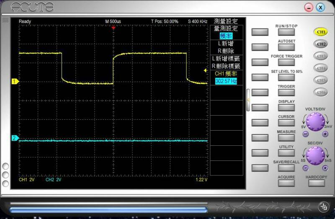Click the SEC/DIV purple knob
This screenshot has width=335, height=219.
pos(315,155)
